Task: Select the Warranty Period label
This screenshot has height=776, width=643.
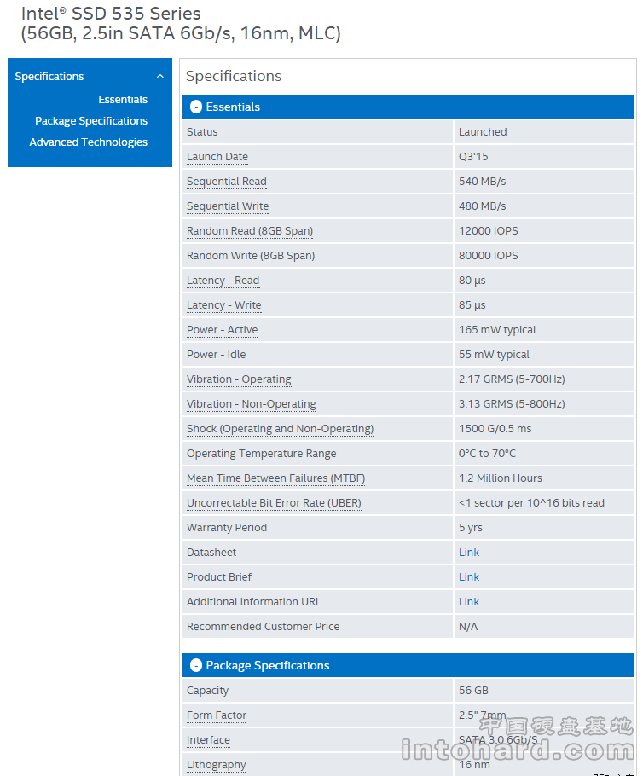Action: click(x=227, y=528)
